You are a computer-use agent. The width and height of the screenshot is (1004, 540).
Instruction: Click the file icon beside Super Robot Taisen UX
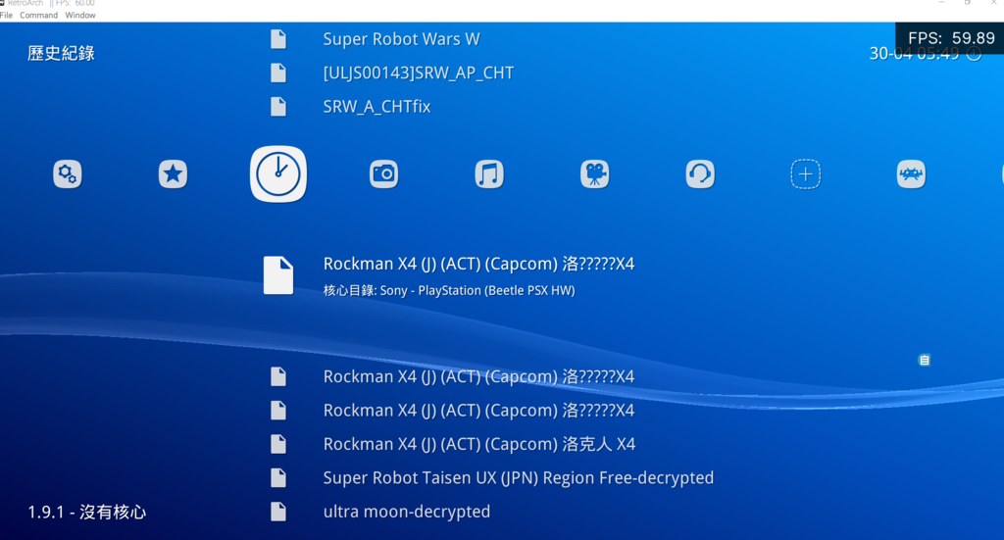pos(278,478)
